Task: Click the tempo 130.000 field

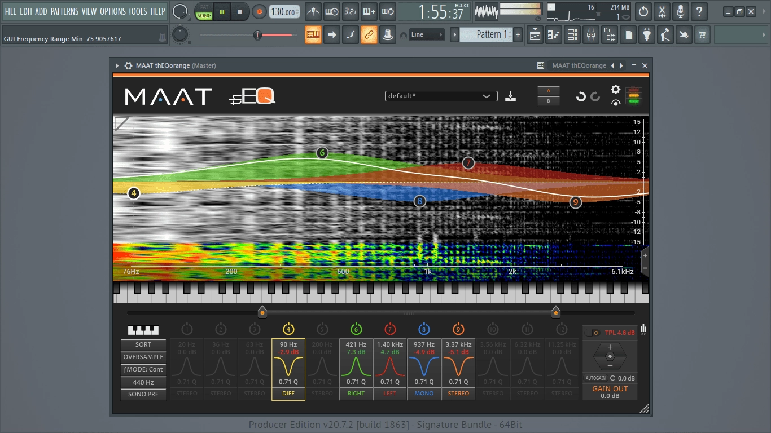Action: [x=284, y=12]
